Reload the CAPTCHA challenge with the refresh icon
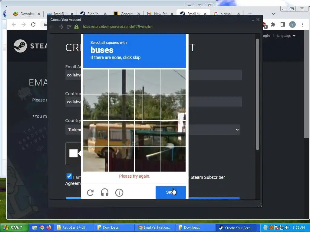 click(90, 192)
